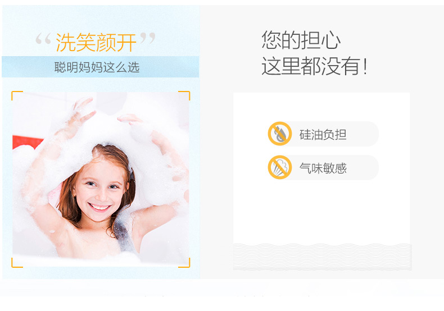This screenshot has height=311, width=444.
Task: Click the no-silicone-oil prohibition icon
Action: (280, 134)
